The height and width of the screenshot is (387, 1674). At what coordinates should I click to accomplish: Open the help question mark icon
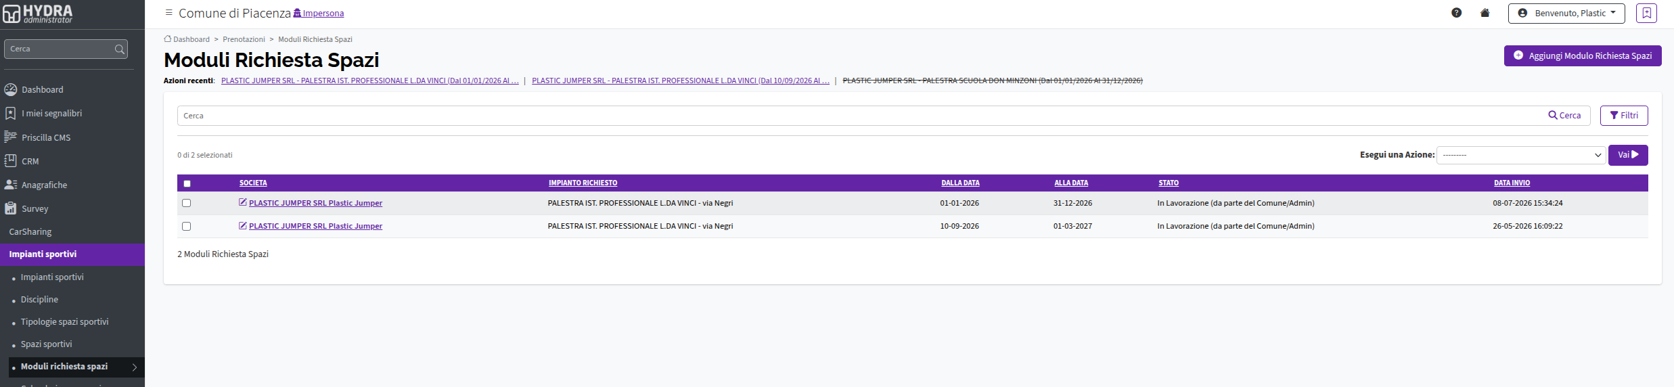1457,13
